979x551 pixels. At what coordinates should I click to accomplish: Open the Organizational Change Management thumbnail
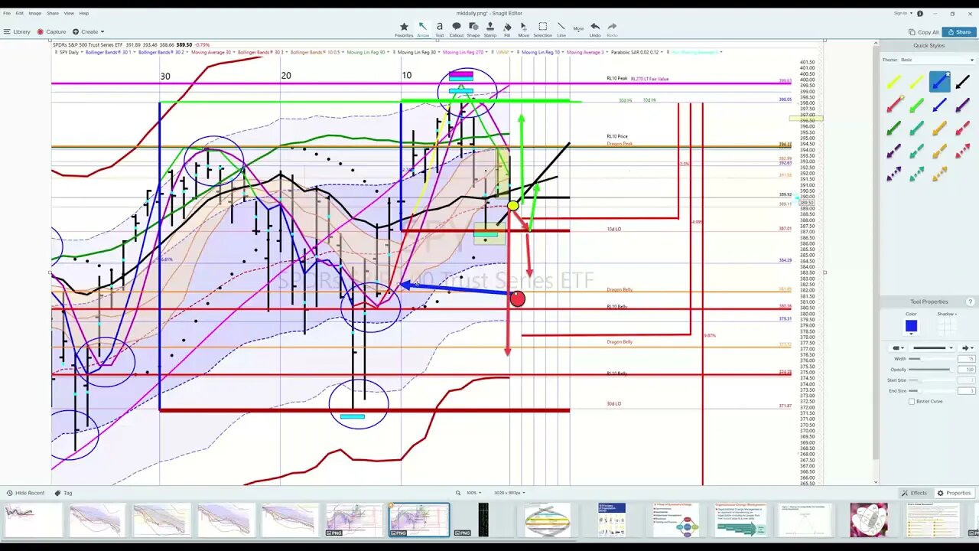pos(740,520)
